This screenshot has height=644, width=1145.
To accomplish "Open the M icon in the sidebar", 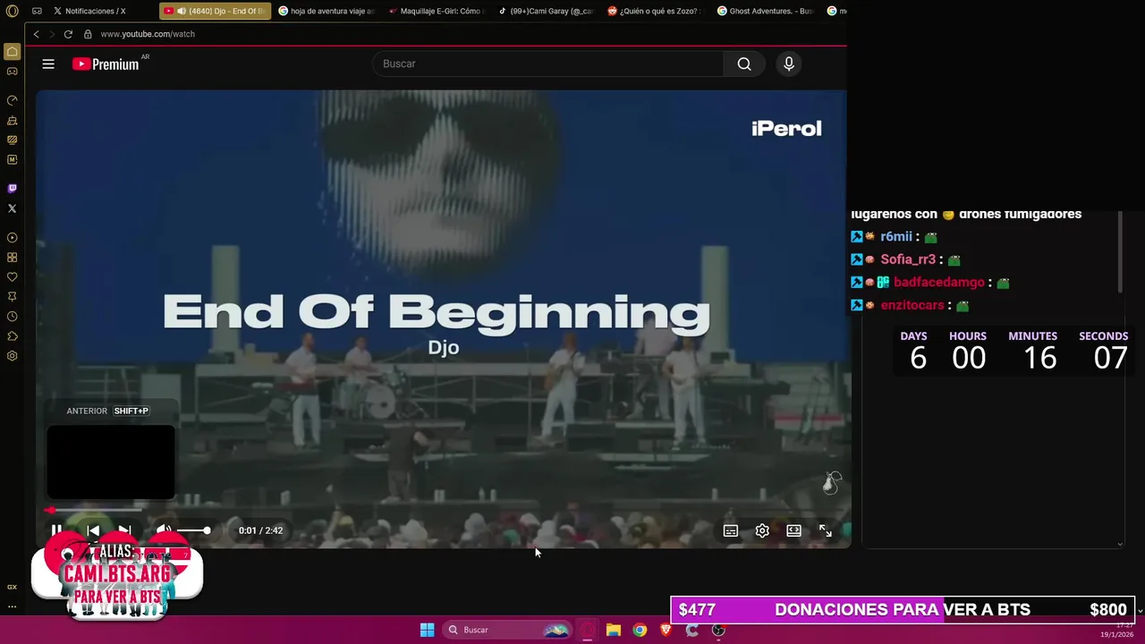I will (x=12, y=159).
